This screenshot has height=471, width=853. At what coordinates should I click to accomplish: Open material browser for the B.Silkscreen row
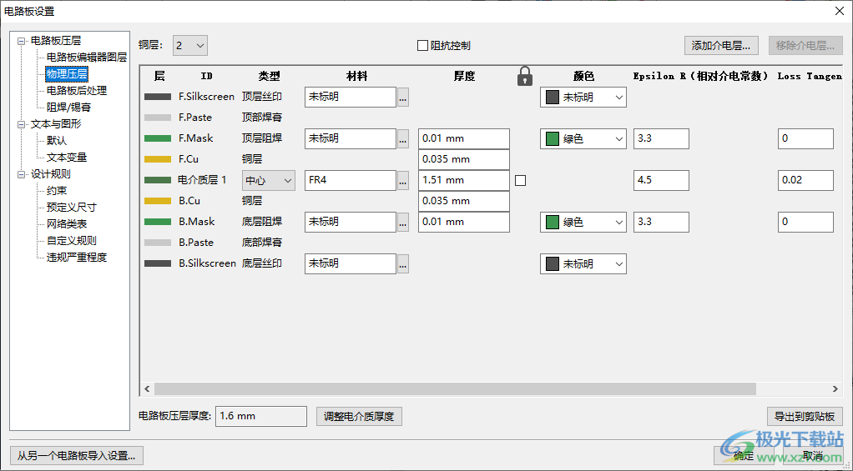(403, 264)
